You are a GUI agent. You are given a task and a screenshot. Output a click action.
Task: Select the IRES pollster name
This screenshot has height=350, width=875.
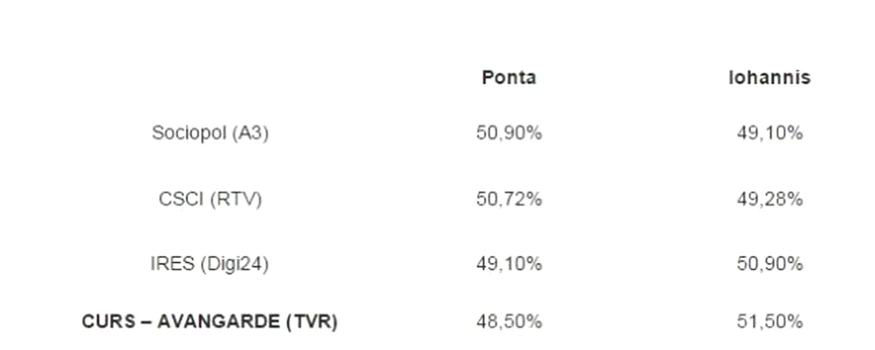172,263
